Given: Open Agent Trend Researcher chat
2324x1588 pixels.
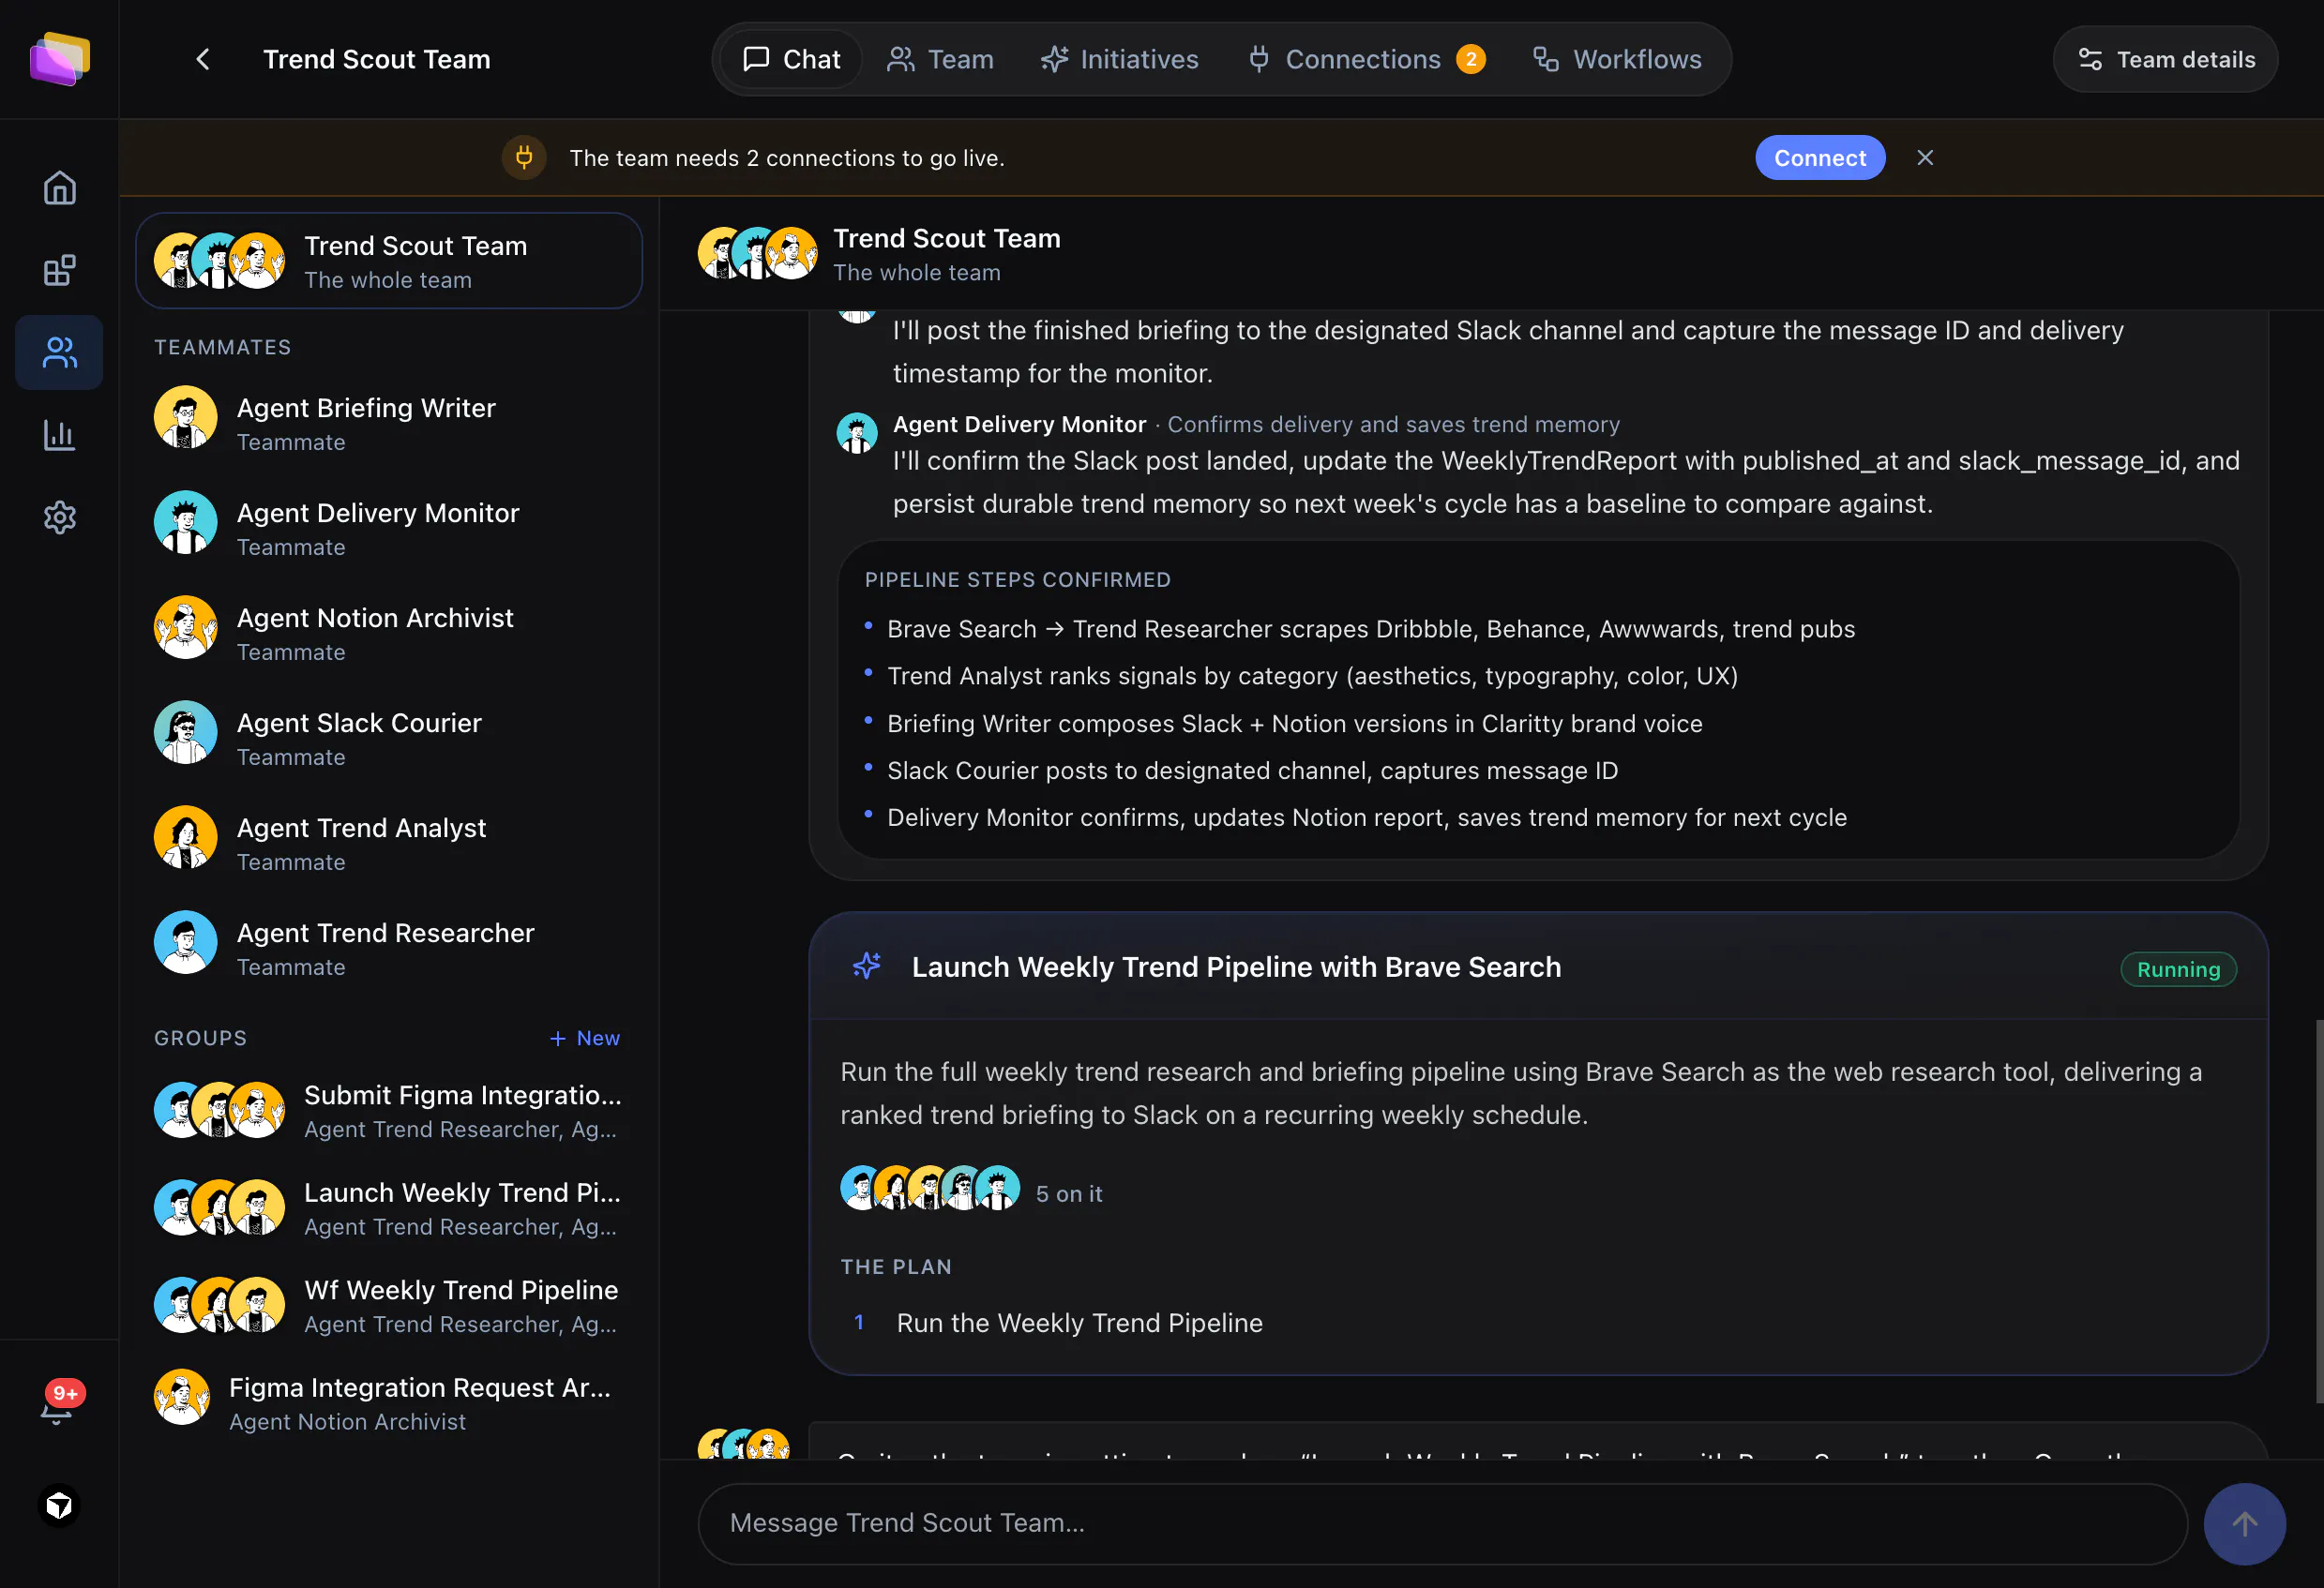Looking at the screenshot, I should (x=389, y=948).
